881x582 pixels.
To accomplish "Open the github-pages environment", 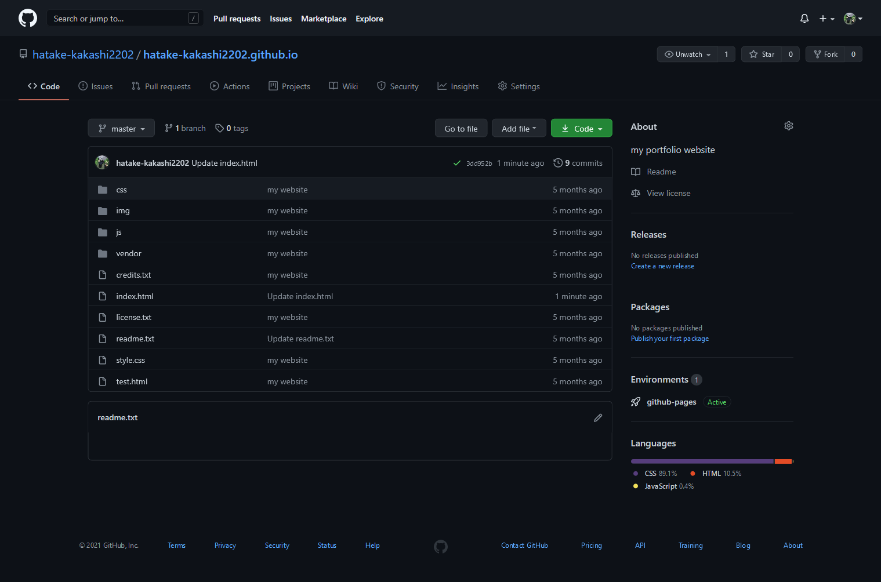I will [671, 402].
